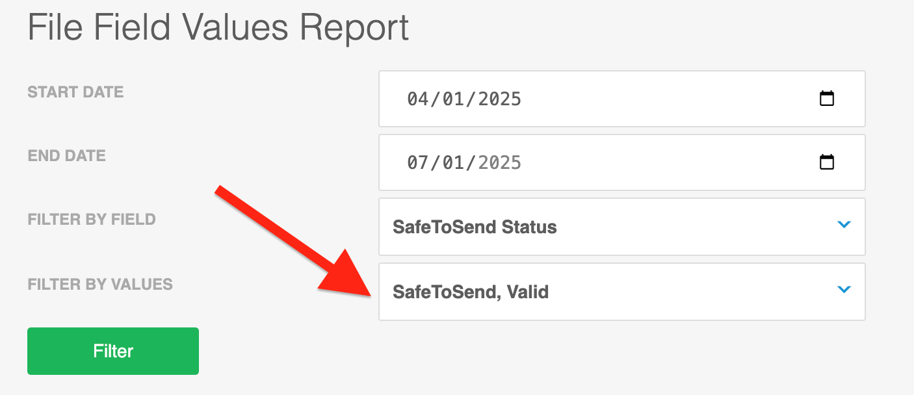Click the START DATE label

(75, 92)
